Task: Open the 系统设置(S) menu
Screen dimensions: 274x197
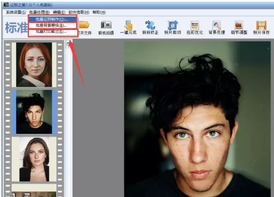Action: coord(16,12)
